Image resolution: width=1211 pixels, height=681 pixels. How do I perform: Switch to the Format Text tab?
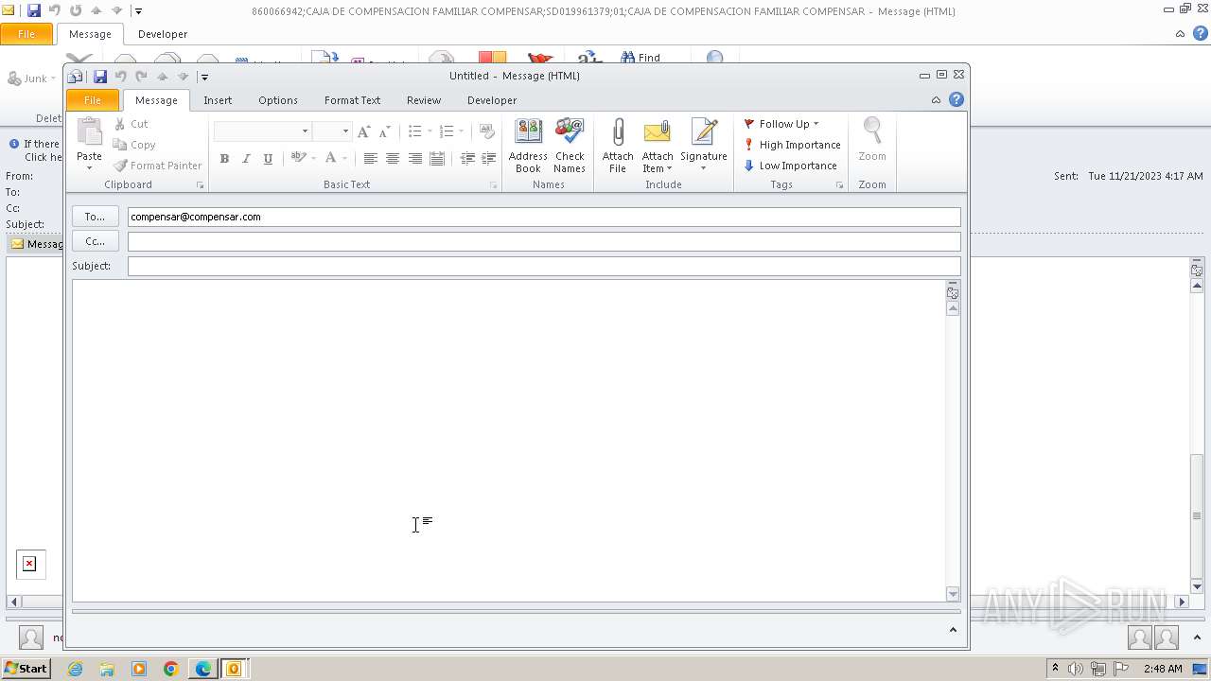click(352, 100)
